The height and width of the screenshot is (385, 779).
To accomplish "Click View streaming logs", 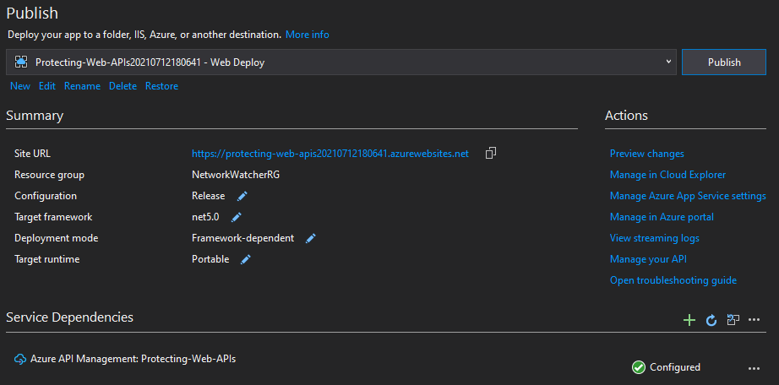I will point(654,238).
